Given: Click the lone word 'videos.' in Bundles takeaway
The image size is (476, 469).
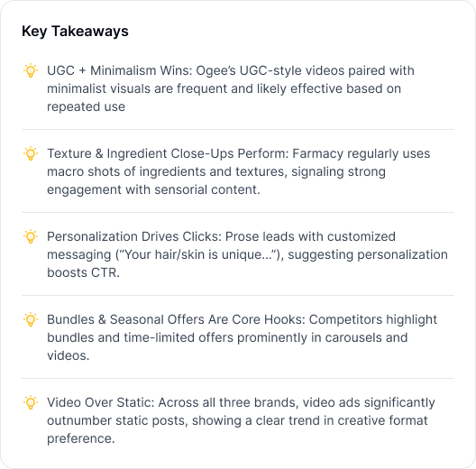Looking at the screenshot, I should (x=69, y=355).
